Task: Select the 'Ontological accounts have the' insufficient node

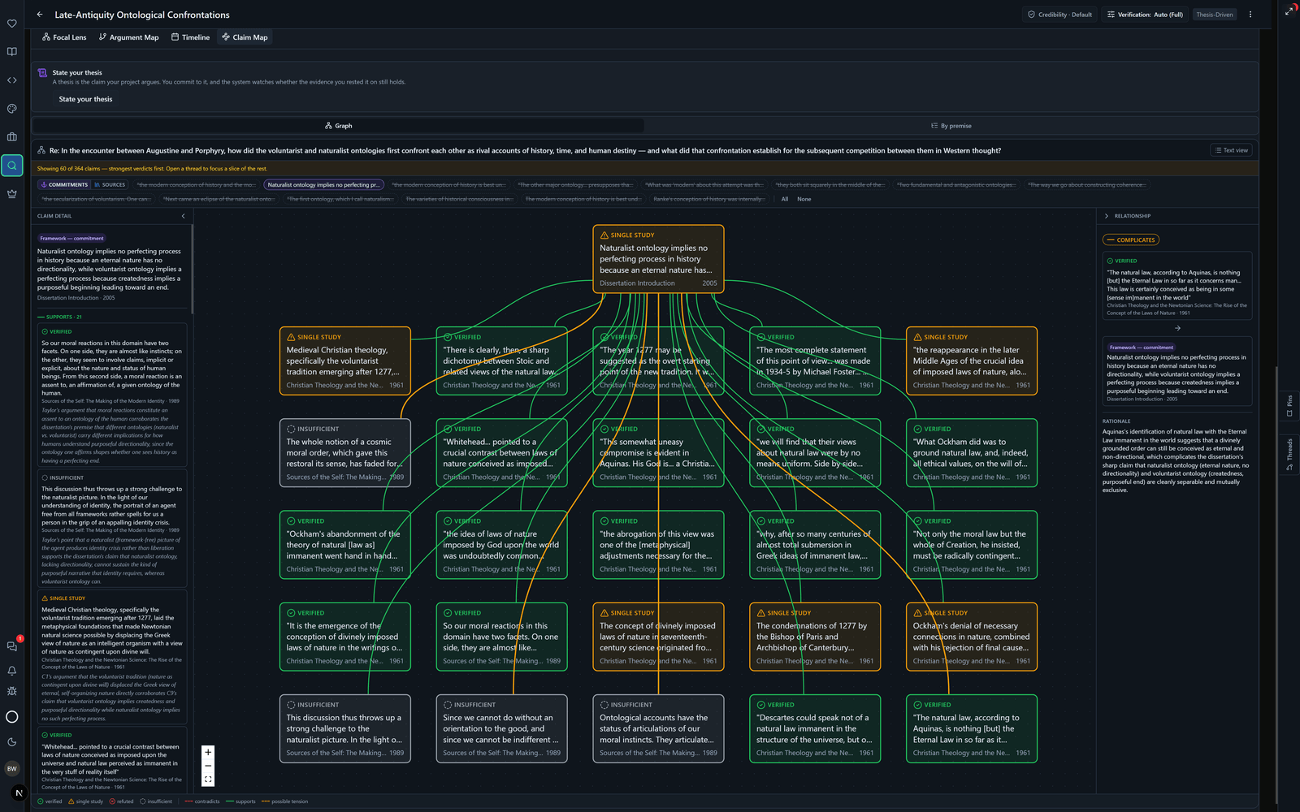Action: pyautogui.click(x=658, y=728)
